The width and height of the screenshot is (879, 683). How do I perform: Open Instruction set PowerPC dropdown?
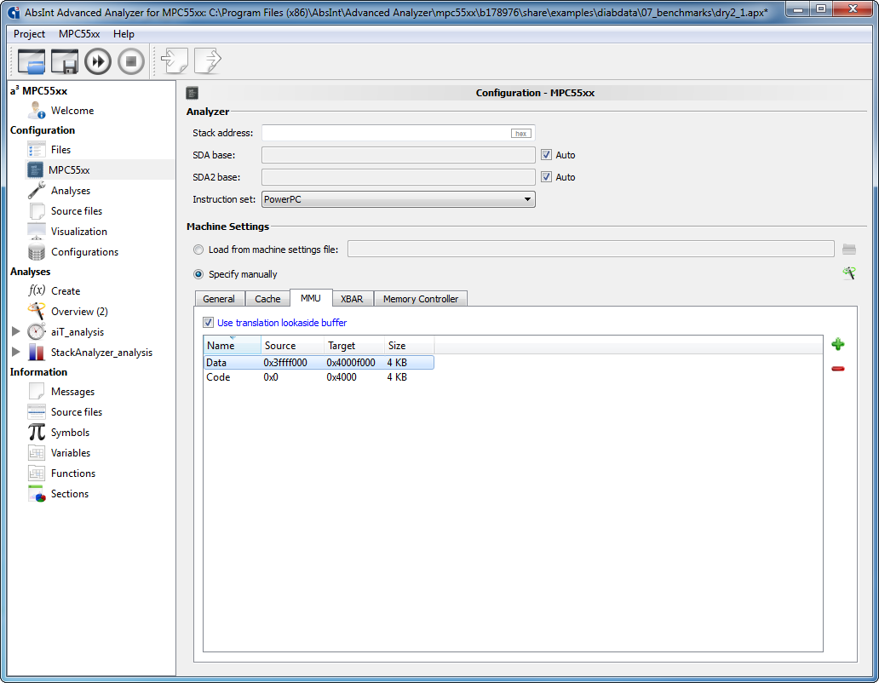click(398, 199)
